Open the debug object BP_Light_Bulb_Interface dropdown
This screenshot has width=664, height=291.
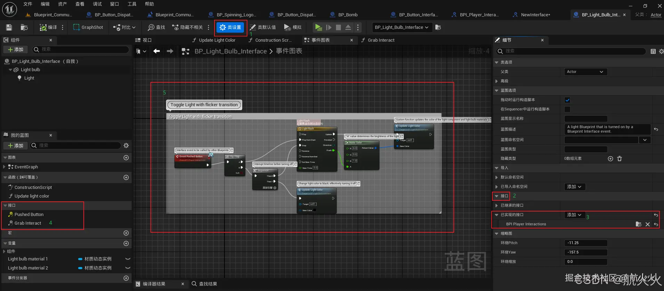point(402,27)
